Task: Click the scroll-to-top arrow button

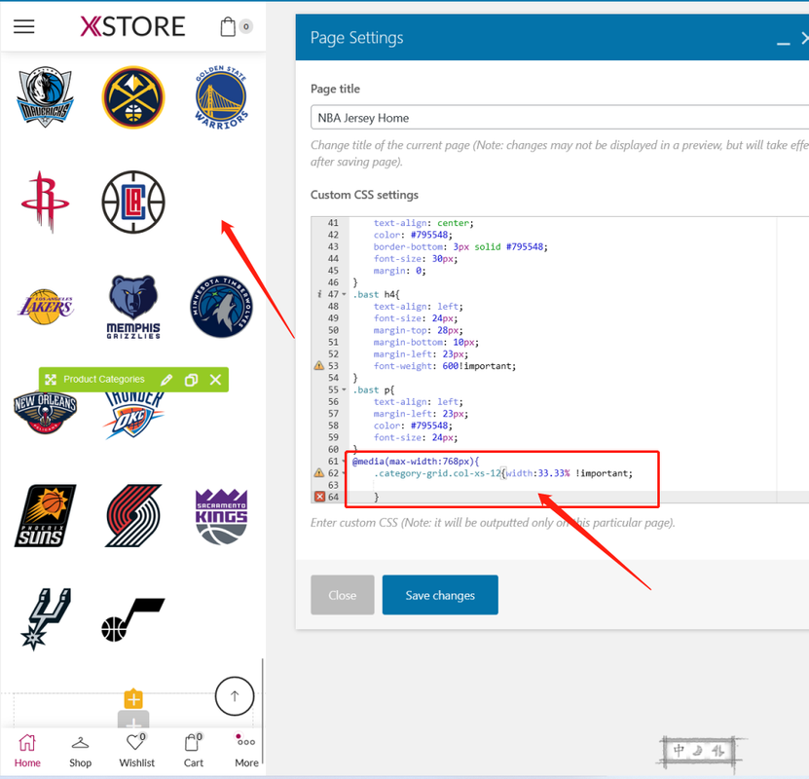Action: (x=235, y=696)
